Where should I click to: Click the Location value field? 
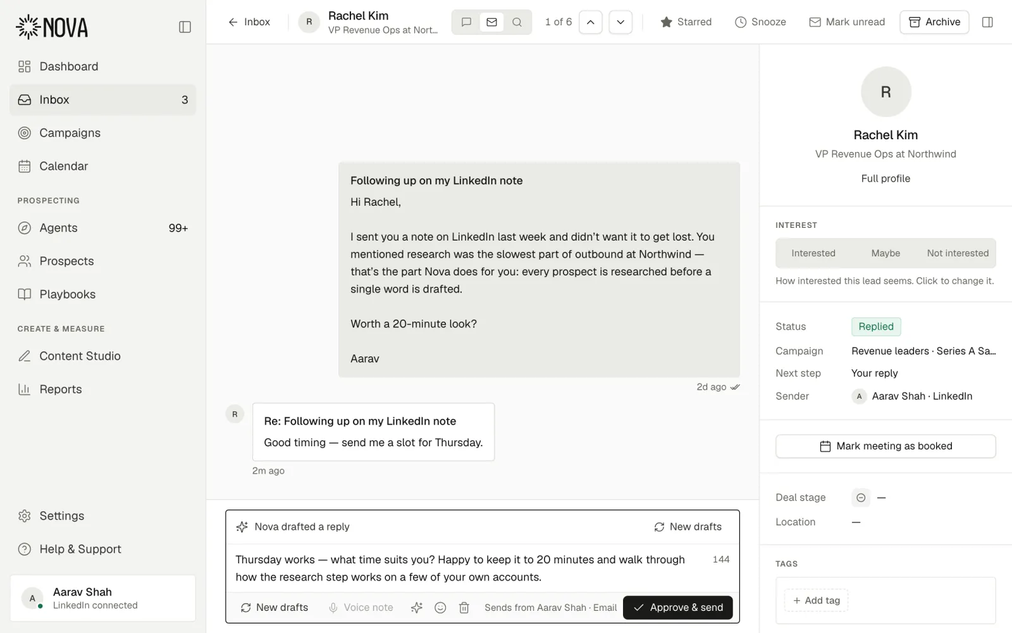pyautogui.click(x=856, y=522)
